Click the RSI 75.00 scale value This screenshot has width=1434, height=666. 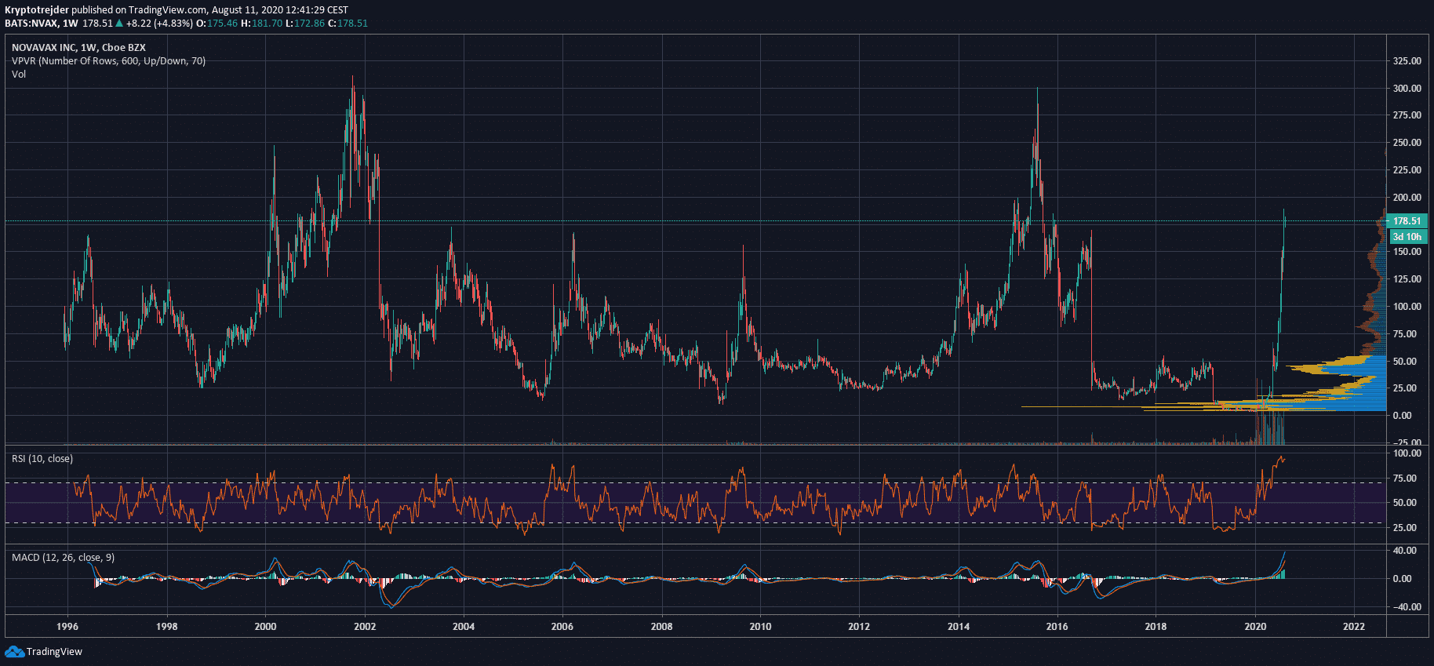point(1407,479)
